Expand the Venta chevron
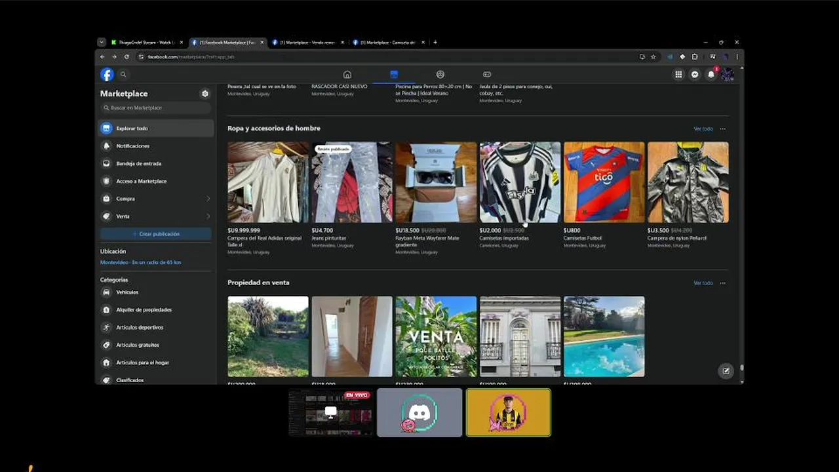The height and width of the screenshot is (472, 839). coord(208,216)
